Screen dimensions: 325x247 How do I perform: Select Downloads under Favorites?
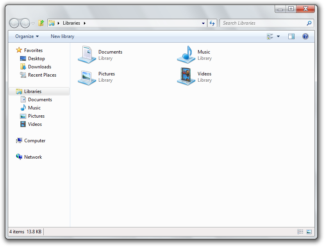click(x=39, y=67)
